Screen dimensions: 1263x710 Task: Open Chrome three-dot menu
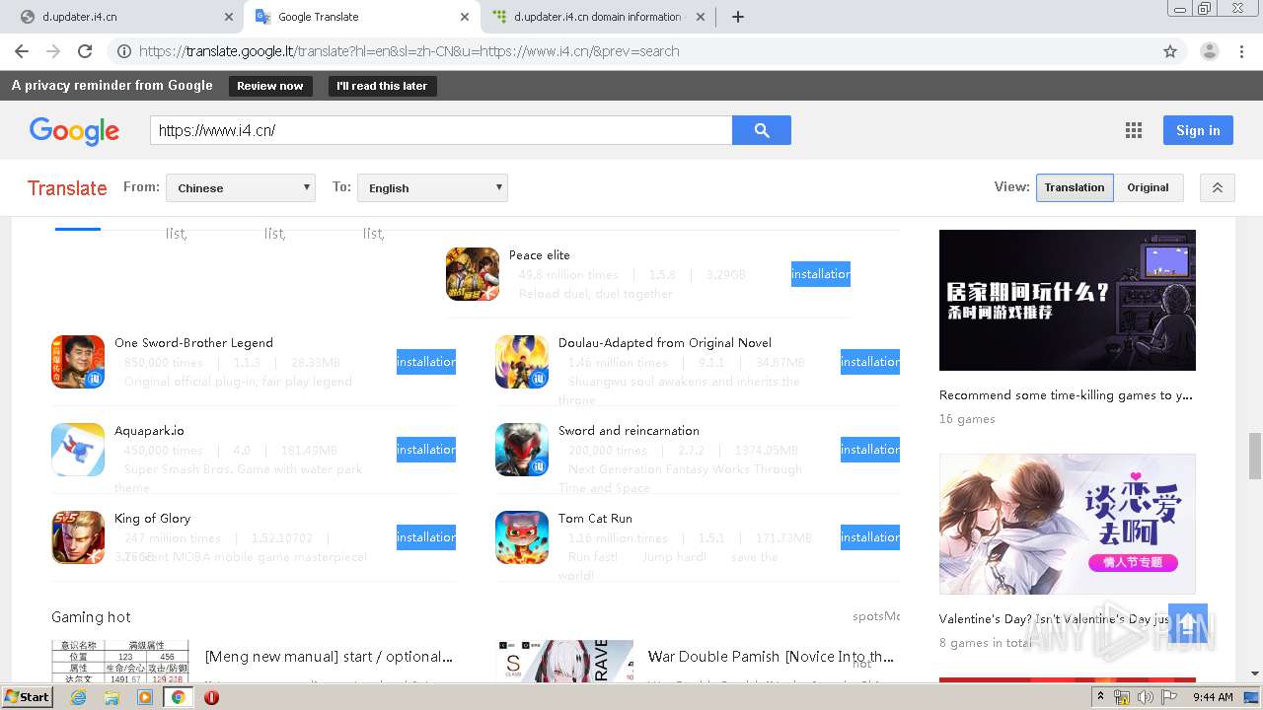tap(1242, 51)
